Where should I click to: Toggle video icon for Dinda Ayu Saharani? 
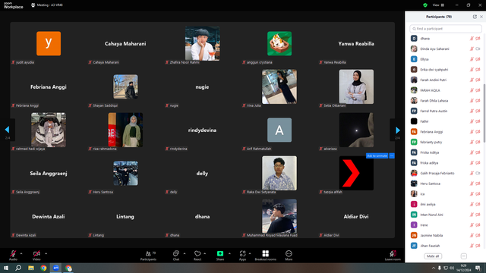[478, 49]
